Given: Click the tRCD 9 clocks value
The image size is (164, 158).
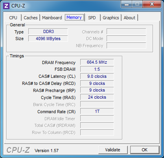Looking at the screenshot, I should click(x=97, y=83).
